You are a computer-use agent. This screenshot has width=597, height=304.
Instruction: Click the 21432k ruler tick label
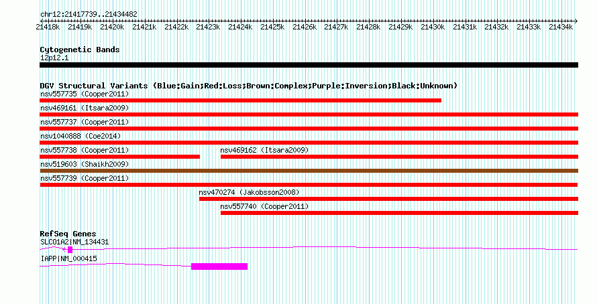click(496, 27)
